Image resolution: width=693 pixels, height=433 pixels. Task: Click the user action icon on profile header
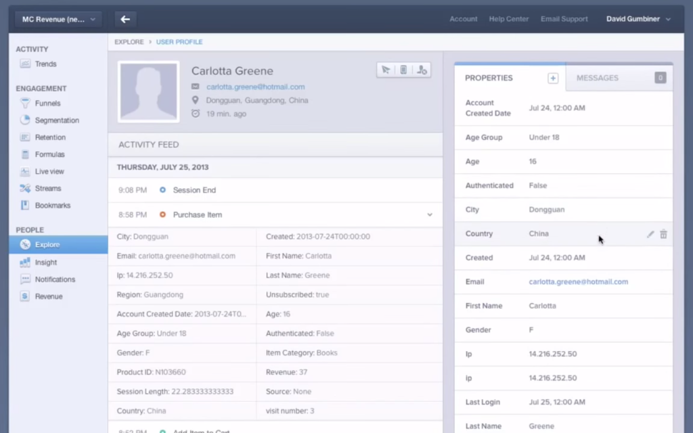(422, 70)
